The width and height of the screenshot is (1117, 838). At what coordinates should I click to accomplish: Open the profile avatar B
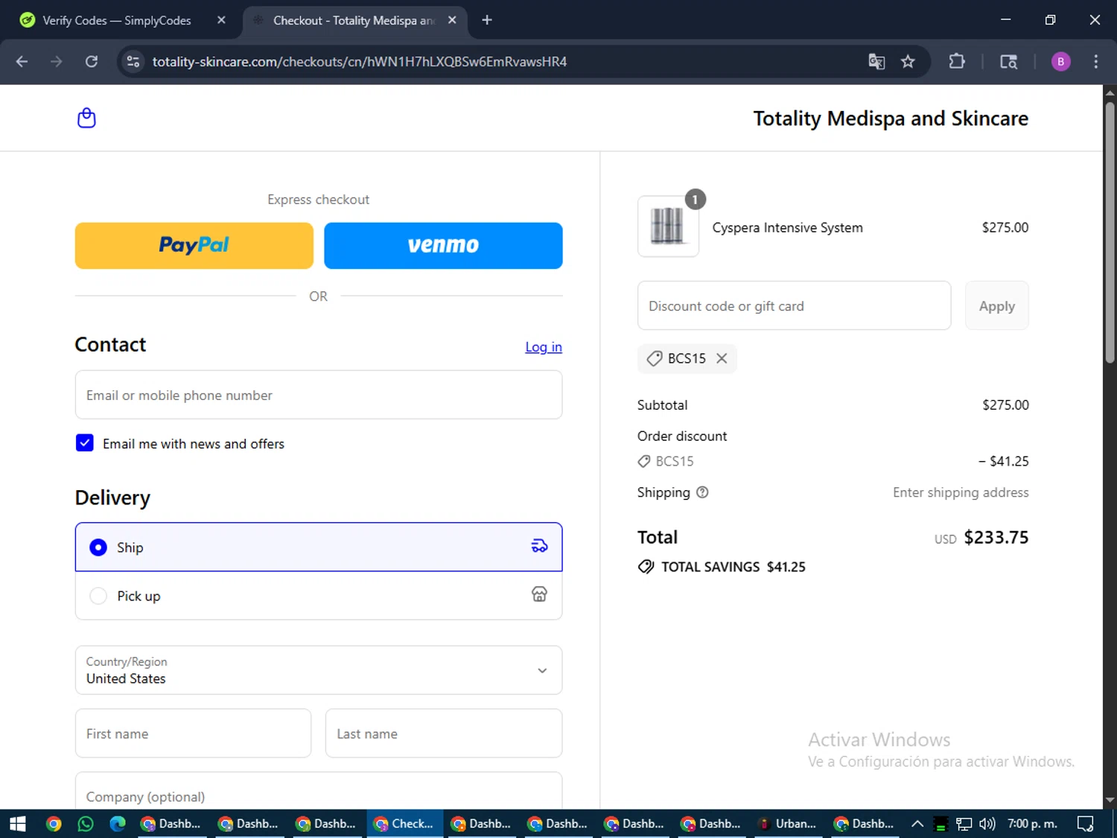[x=1060, y=62]
